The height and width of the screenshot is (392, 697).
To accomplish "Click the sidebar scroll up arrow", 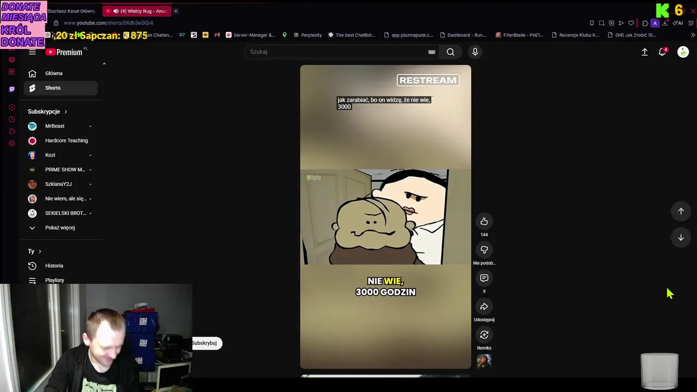I will click(104, 64).
